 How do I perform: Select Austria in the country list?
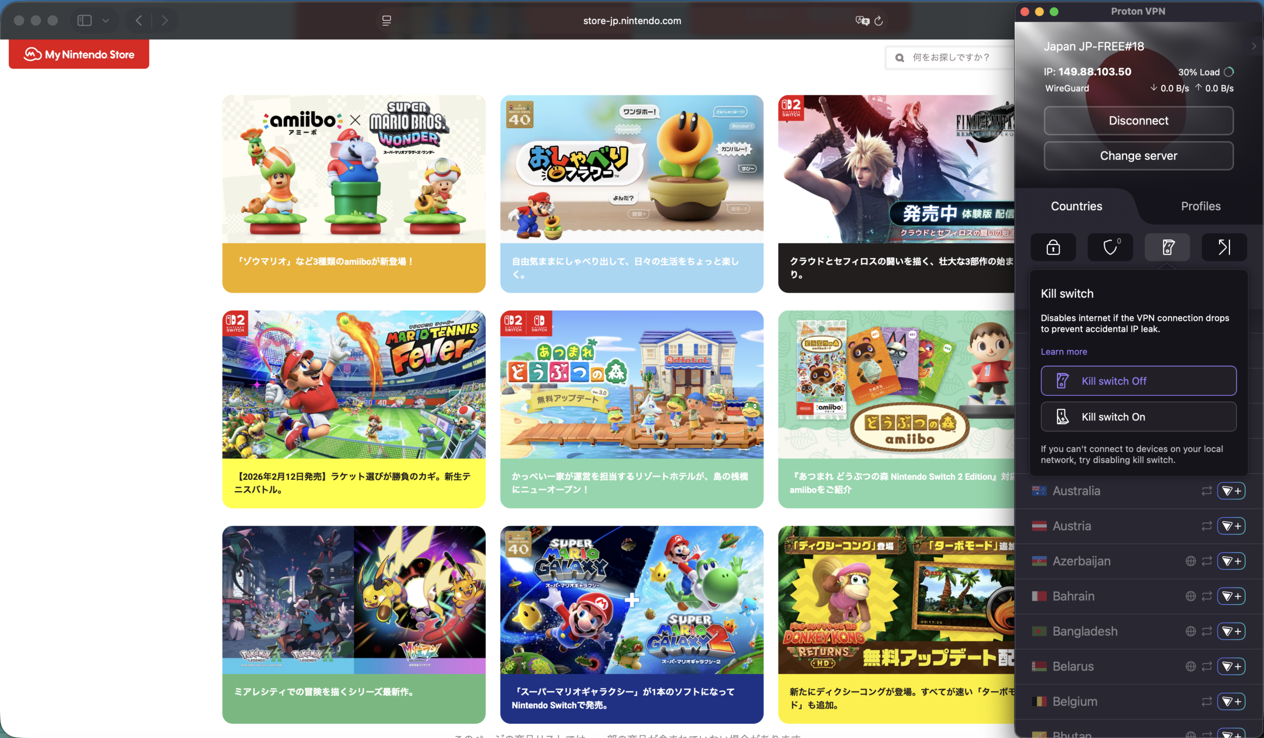pos(1072,526)
